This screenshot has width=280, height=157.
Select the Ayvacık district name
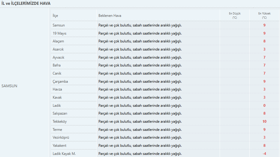(x=59, y=57)
